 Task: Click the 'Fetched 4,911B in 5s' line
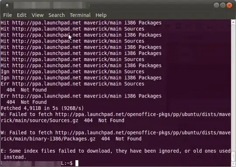(x=42, y=108)
